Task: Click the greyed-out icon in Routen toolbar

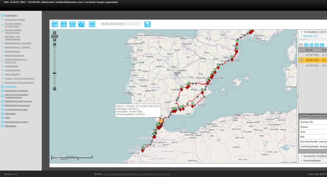Action: (301, 45)
